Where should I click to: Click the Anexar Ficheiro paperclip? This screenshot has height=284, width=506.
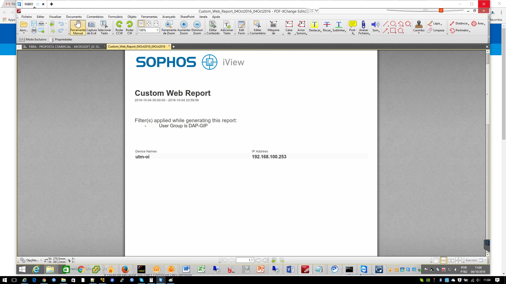click(x=364, y=28)
